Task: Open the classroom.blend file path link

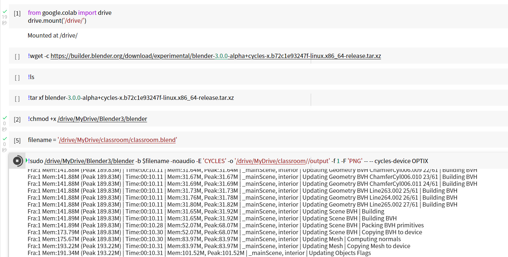Action: (117, 140)
